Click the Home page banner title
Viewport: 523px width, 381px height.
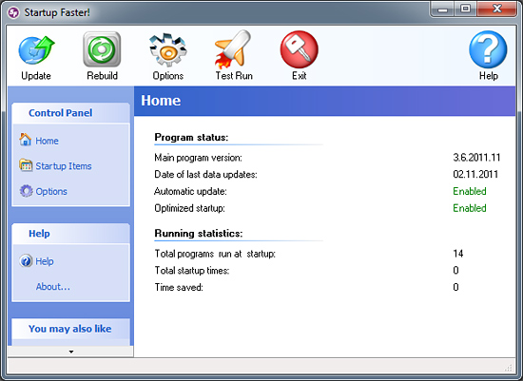pyautogui.click(x=161, y=101)
